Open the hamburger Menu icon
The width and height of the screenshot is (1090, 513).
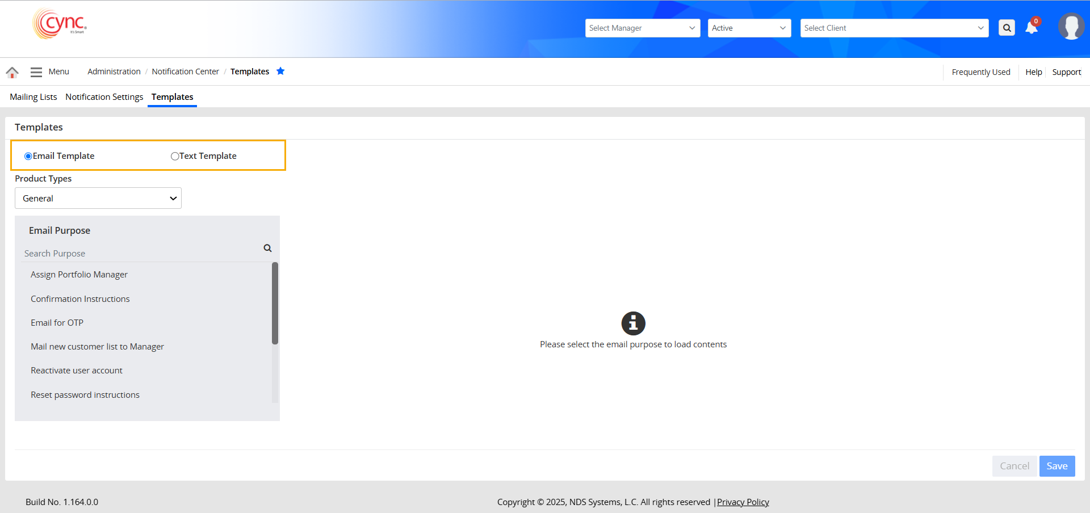click(36, 72)
